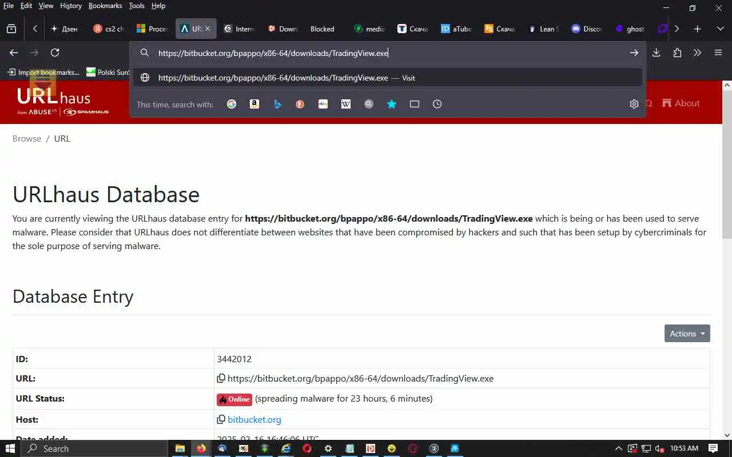This screenshot has height=457, width=732.
Task: Copy the host bitbucket.org with copy icon
Action: click(x=221, y=419)
